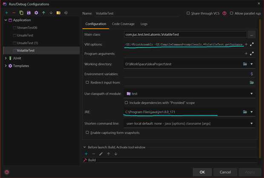Remove the selected configuration with the minus icon

[x=14, y=13]
